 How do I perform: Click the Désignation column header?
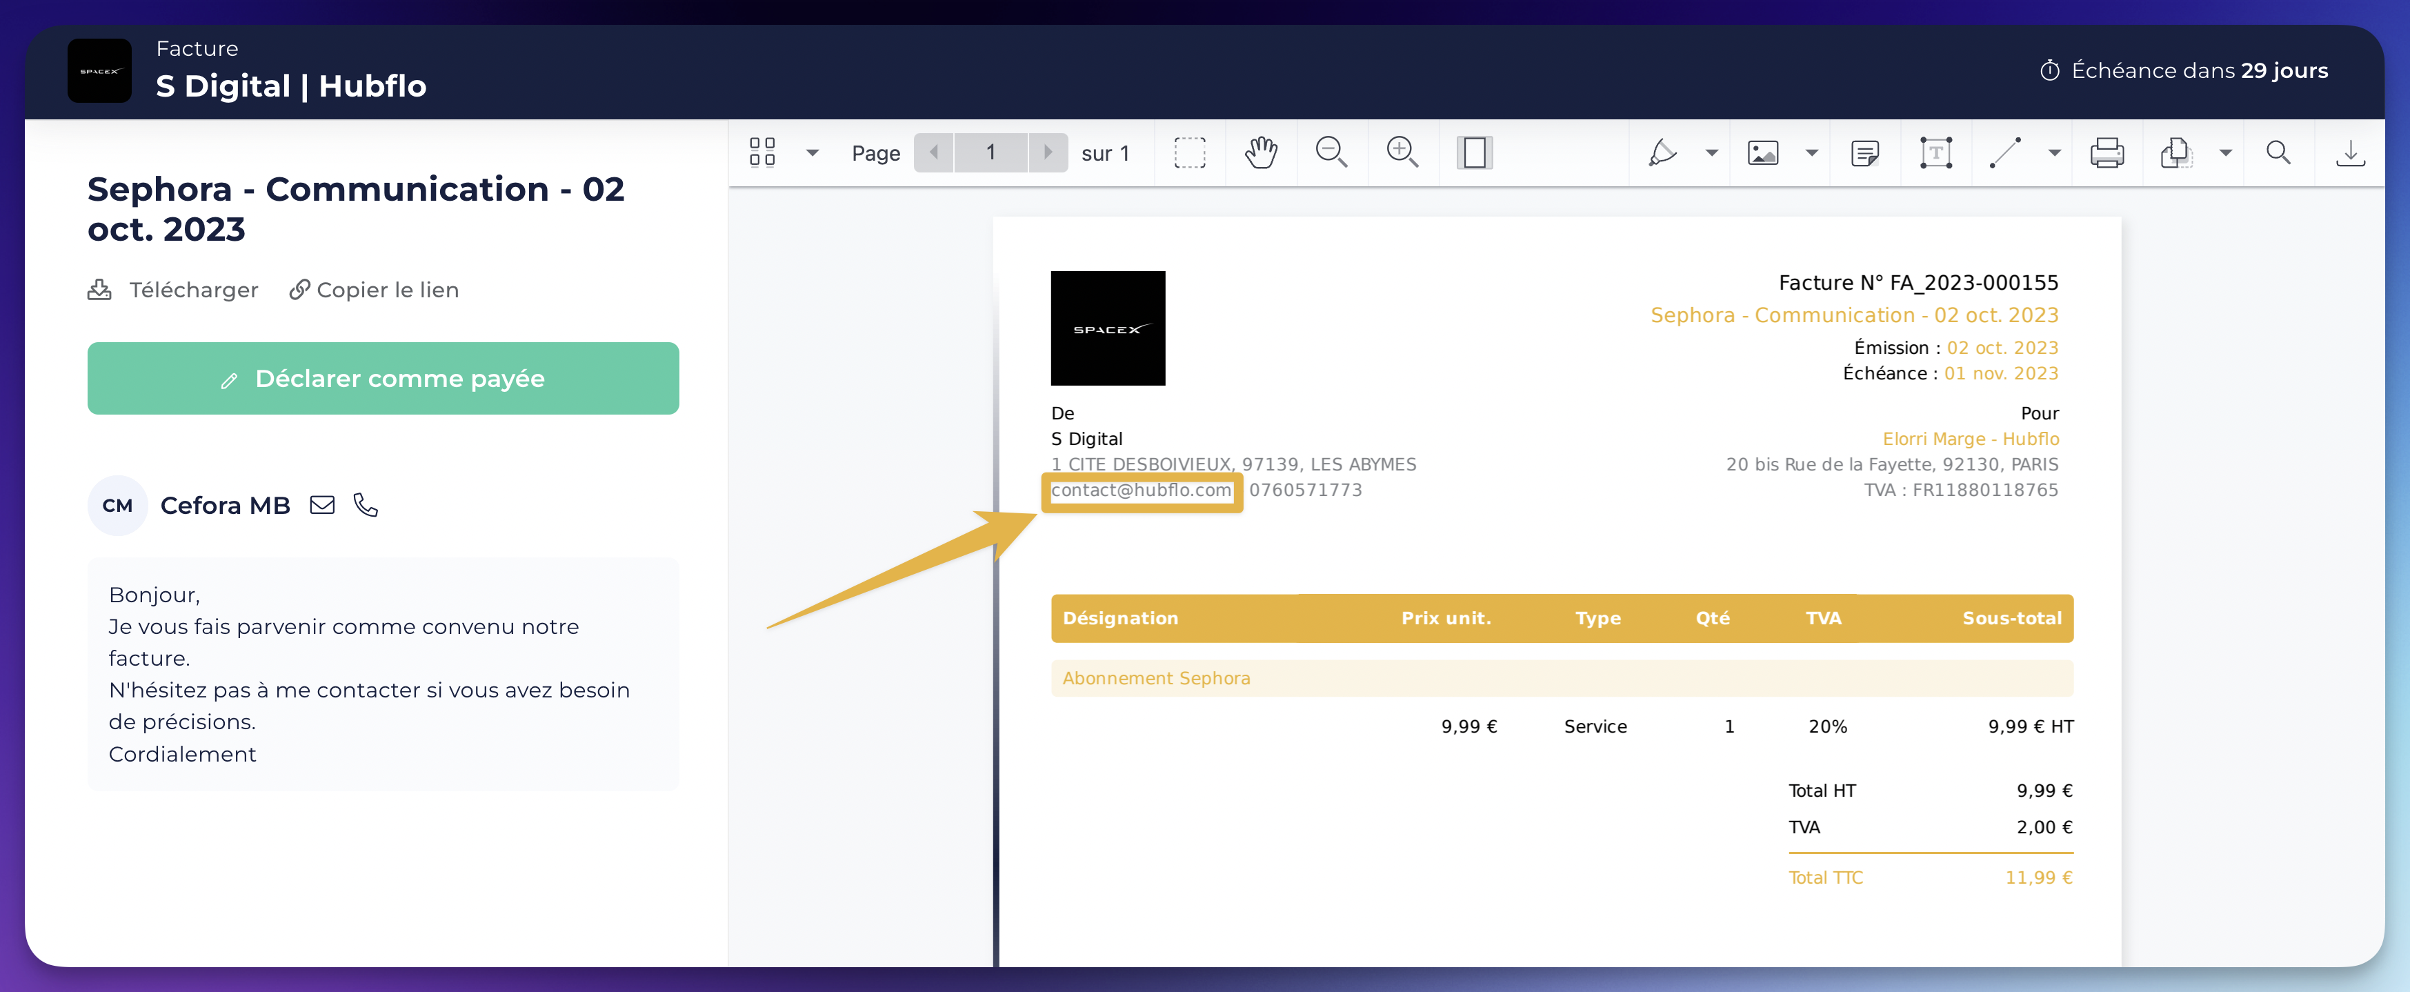1121,619
